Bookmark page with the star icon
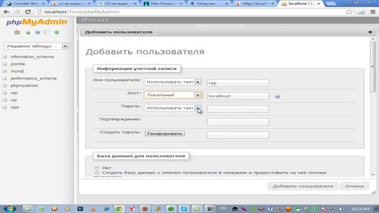Image resolution: width=379 pixels, height=213 pixels. 349,12
